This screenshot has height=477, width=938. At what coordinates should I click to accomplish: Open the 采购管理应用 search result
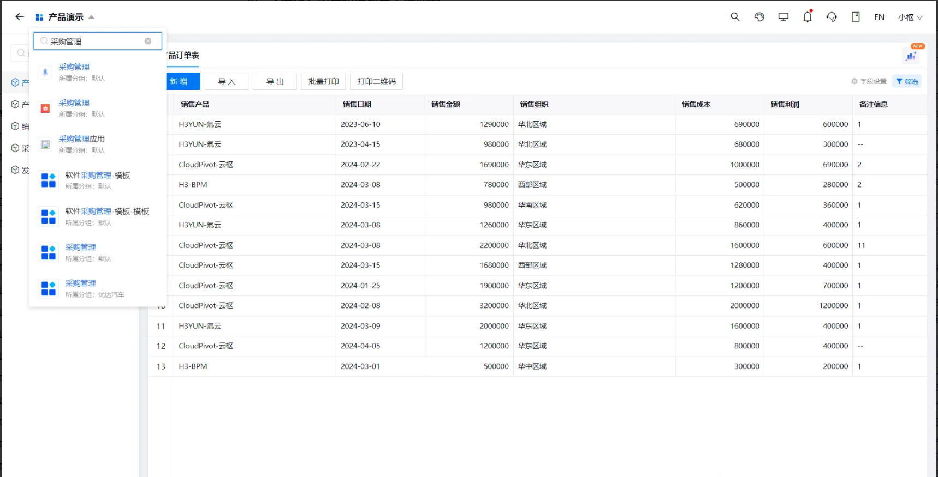pos(98,144)
